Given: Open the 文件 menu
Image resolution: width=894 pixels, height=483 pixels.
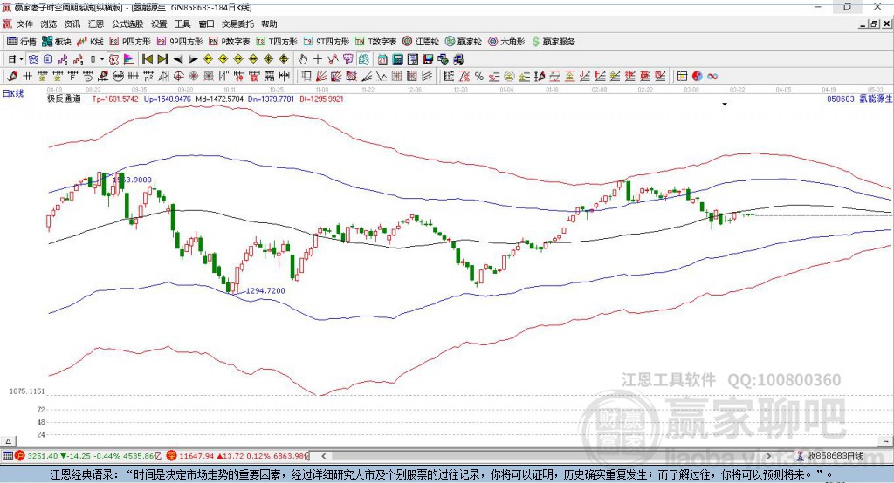Looking at the screenshot, I should click(x=24, y=24).
